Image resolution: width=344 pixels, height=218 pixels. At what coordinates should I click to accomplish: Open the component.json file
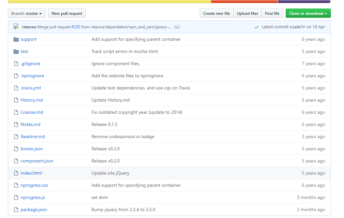pyautogui.click(x=37, y=161)
